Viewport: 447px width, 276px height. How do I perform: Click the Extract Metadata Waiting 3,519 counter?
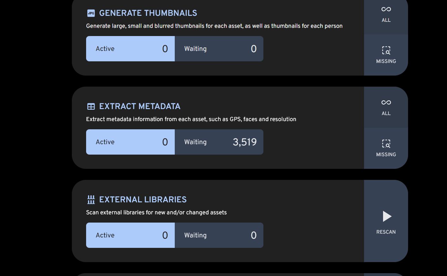[219, 142]
